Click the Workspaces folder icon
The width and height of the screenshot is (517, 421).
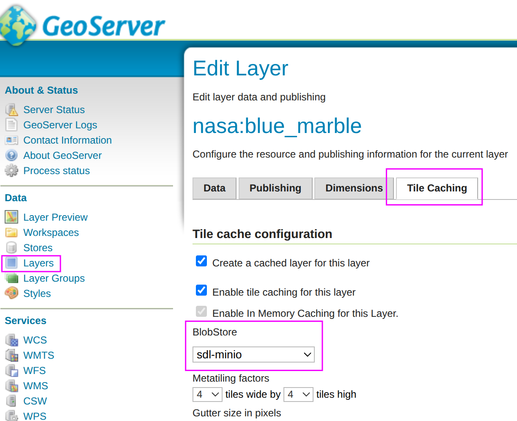click(11, 233)
